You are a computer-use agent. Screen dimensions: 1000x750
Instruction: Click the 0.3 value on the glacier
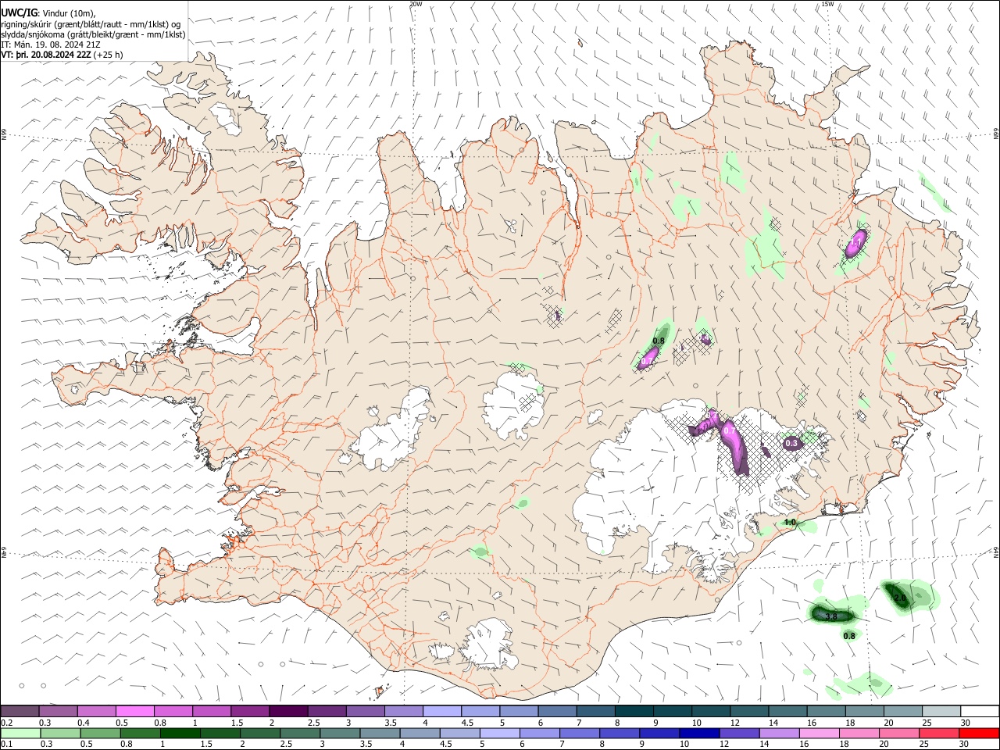pos(791,443)
